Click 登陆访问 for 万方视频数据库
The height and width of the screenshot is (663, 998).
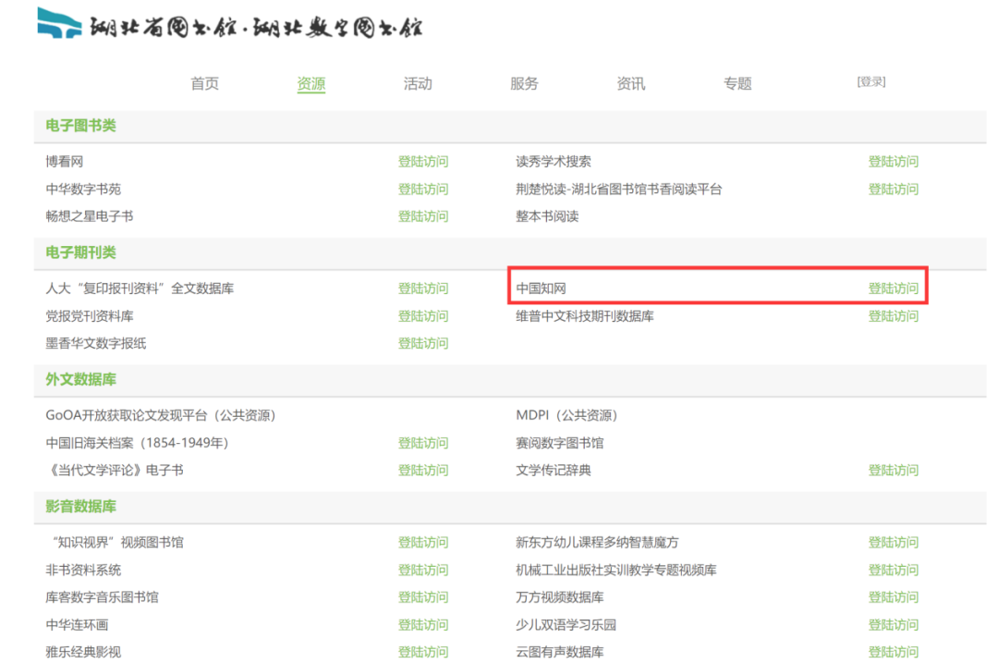point(894,597)
